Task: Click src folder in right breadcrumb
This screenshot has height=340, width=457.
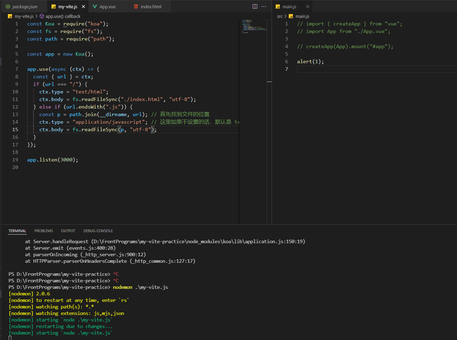Action: (x=280, y=16)
